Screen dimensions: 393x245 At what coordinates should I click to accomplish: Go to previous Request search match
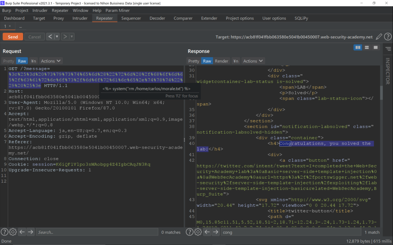click(22, 232)
